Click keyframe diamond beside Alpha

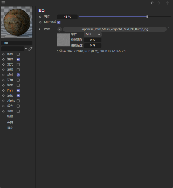pyautogui.click(x=3, y=101)
